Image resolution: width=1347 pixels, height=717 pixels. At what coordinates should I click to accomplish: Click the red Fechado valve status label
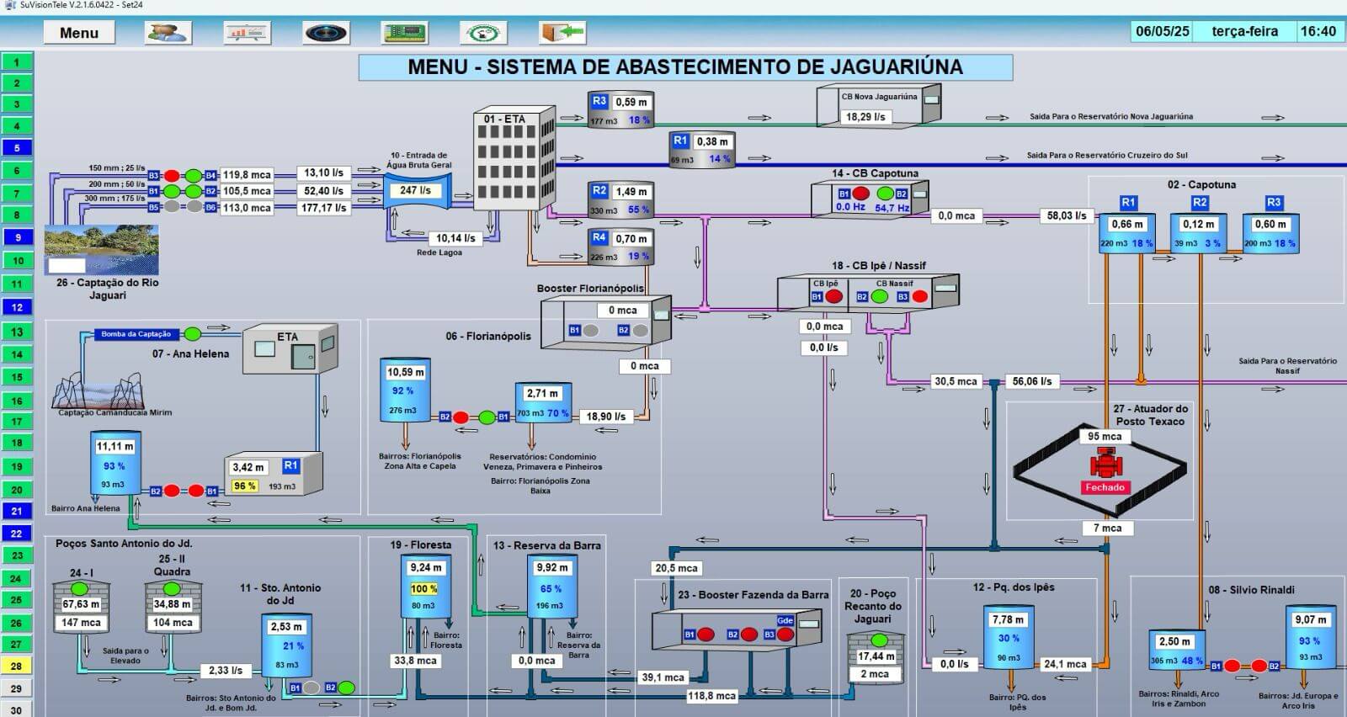tap(1105, 487)
